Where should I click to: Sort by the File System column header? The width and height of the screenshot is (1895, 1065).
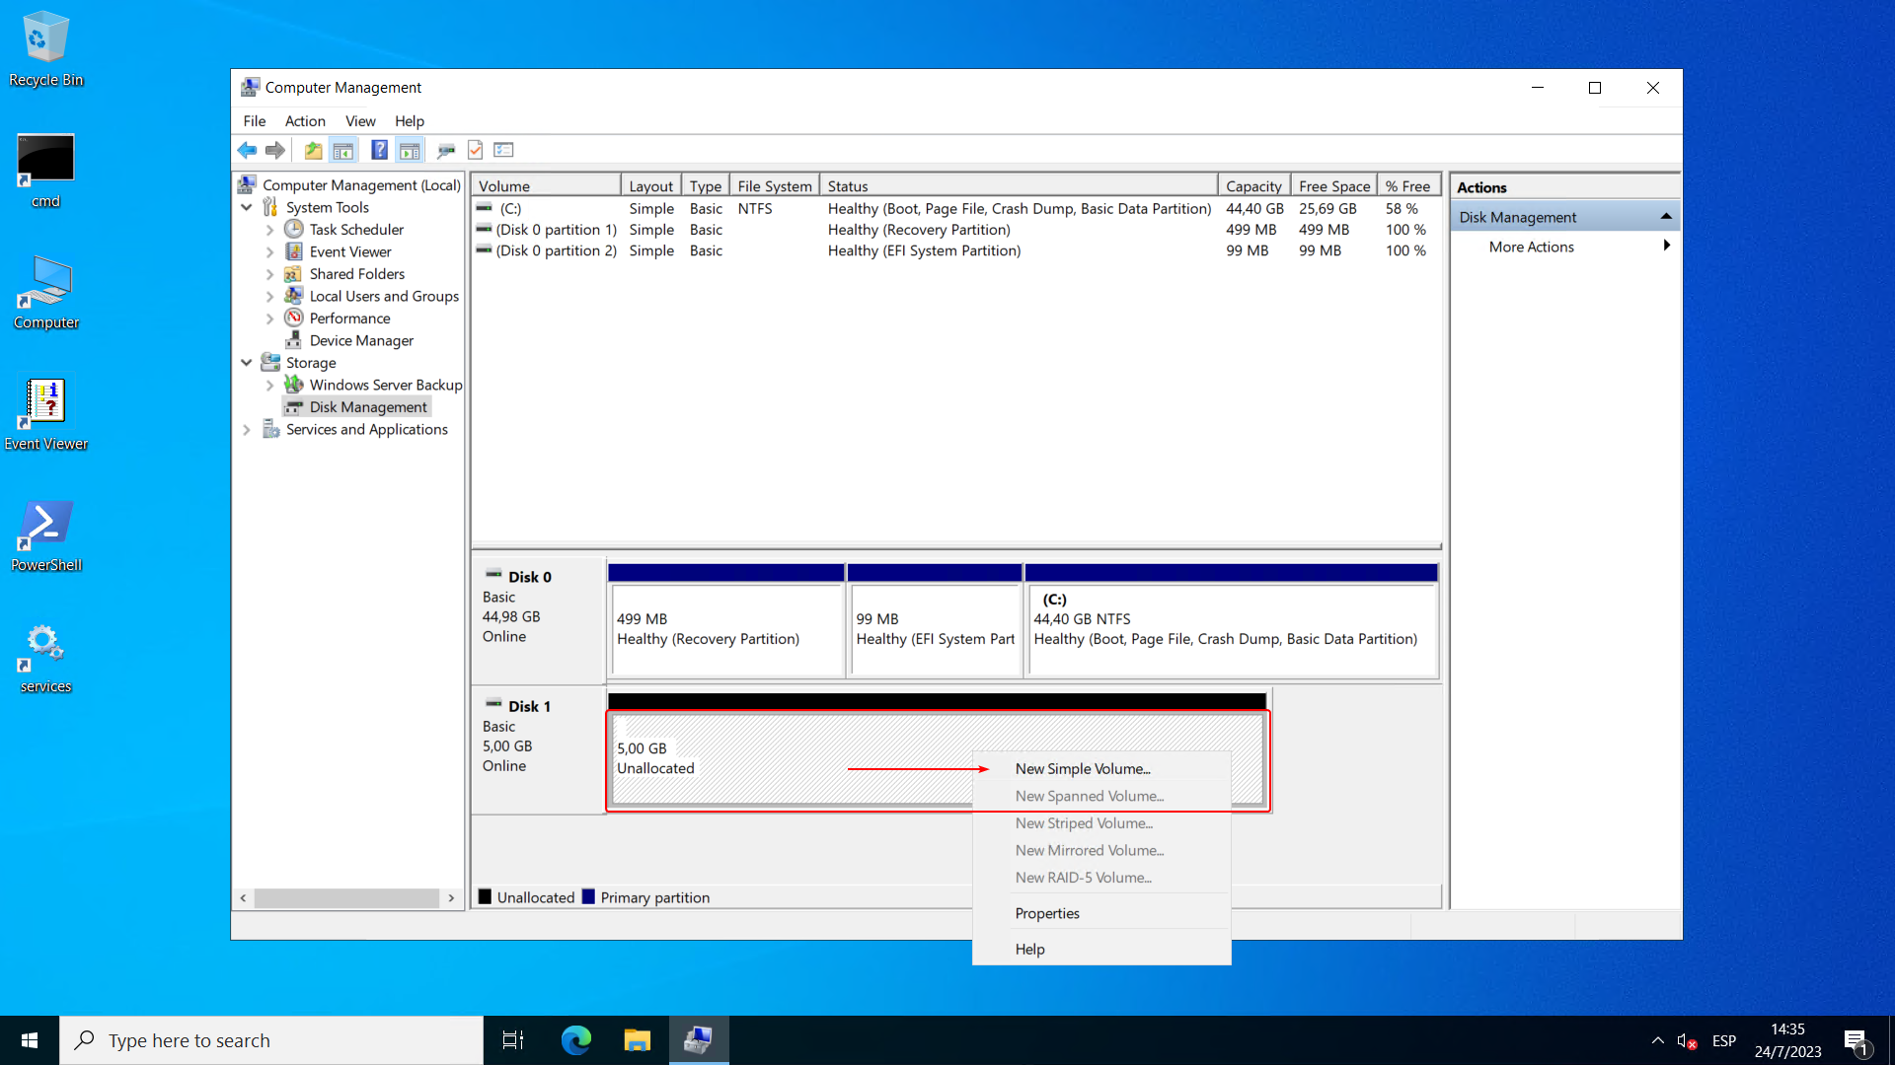click(775, 185)
